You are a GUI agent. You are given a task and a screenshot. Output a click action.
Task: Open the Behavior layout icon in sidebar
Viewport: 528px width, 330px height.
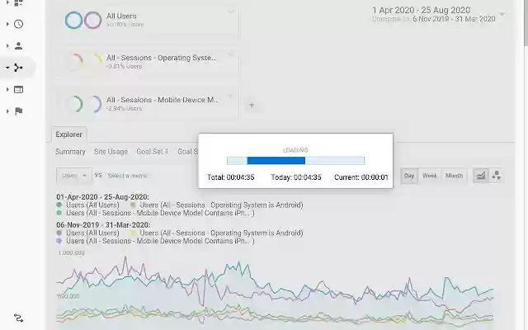18,90
